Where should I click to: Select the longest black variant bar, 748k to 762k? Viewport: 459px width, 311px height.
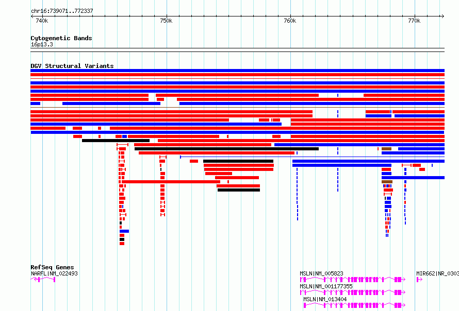point(226,149)
